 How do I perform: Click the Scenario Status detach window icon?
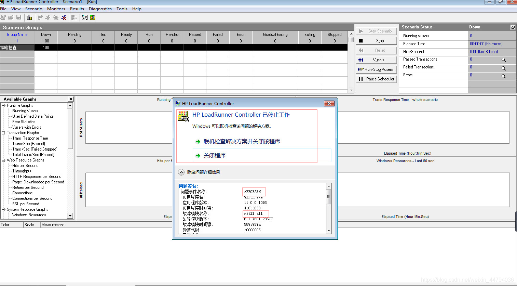513,27
